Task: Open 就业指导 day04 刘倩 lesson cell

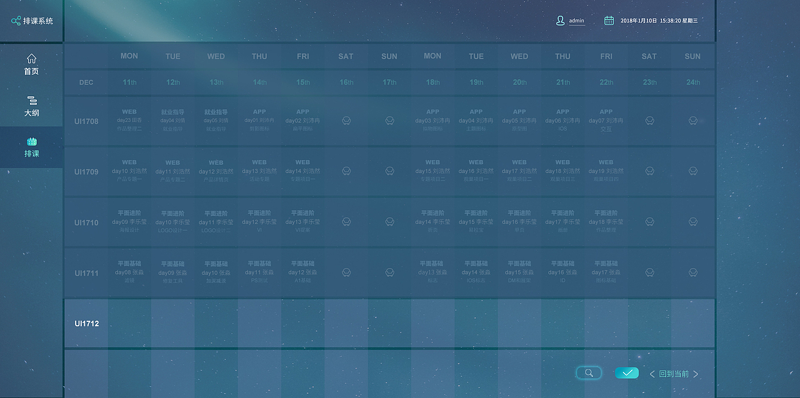Action: pos(172,120)
